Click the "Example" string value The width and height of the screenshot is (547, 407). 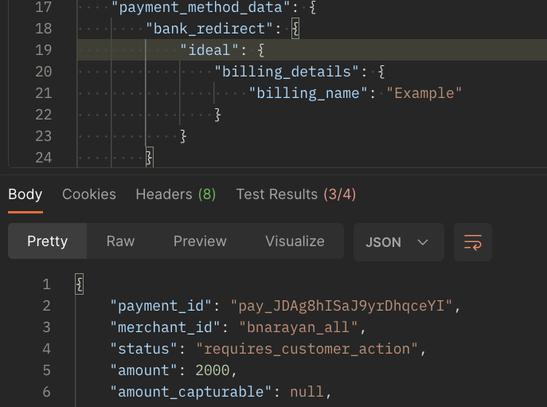[x=424, y=93]
